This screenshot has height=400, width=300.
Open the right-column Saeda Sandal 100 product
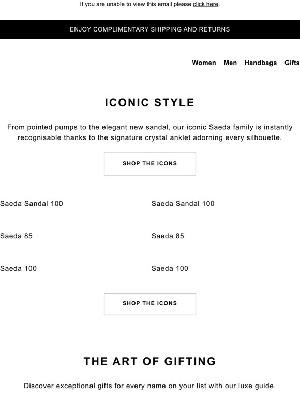pyautogui.click(x=183, y=203)
